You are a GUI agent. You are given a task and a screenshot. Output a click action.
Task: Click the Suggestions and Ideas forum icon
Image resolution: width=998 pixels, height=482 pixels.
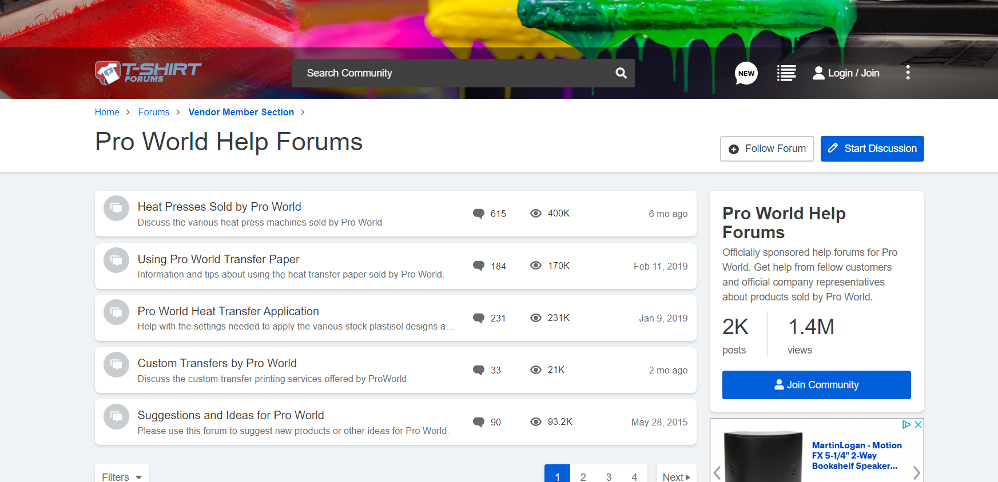(x=116, y=416)
